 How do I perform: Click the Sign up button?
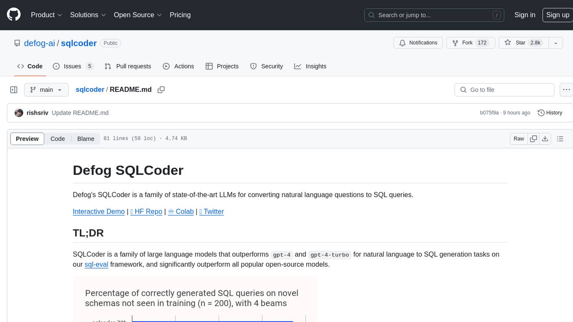coord(557,15)
